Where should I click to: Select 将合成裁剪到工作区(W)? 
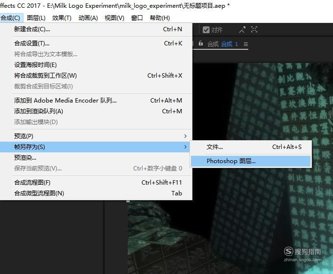[x=96, y=76]
